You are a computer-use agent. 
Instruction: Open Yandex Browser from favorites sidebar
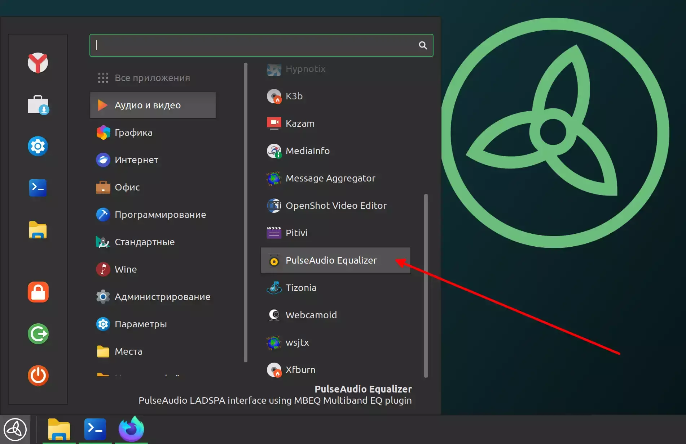click(x=38, y=63)
